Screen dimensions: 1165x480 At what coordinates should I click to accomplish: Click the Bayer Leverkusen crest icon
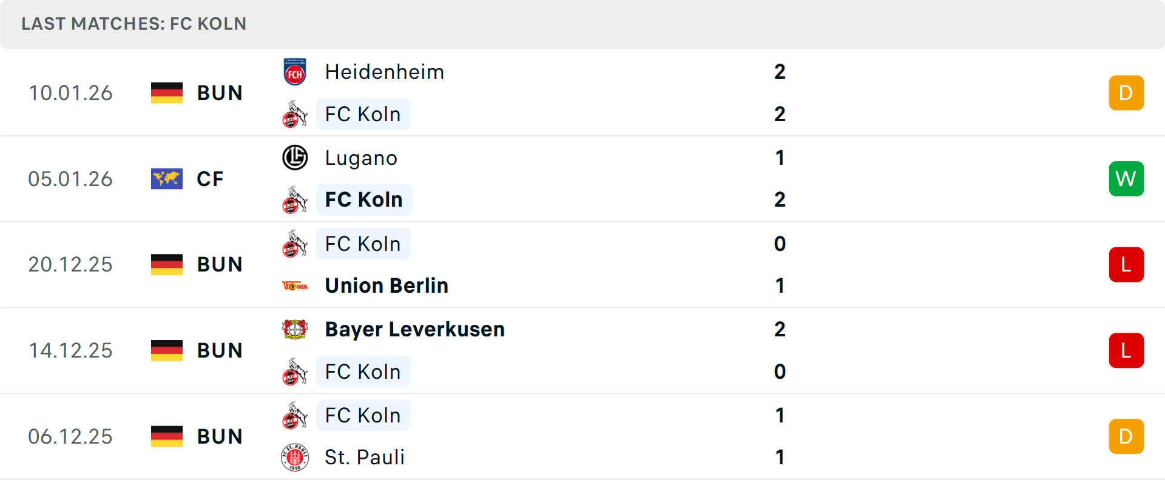click(295, 329)
